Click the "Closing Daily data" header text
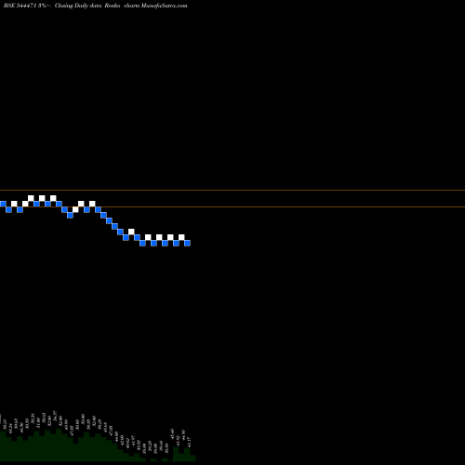Viewport: 465px width, 465px height. pos(78,6)
